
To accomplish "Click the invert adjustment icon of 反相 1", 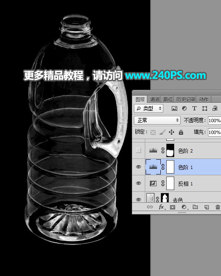I will click(x=153, y=183).
